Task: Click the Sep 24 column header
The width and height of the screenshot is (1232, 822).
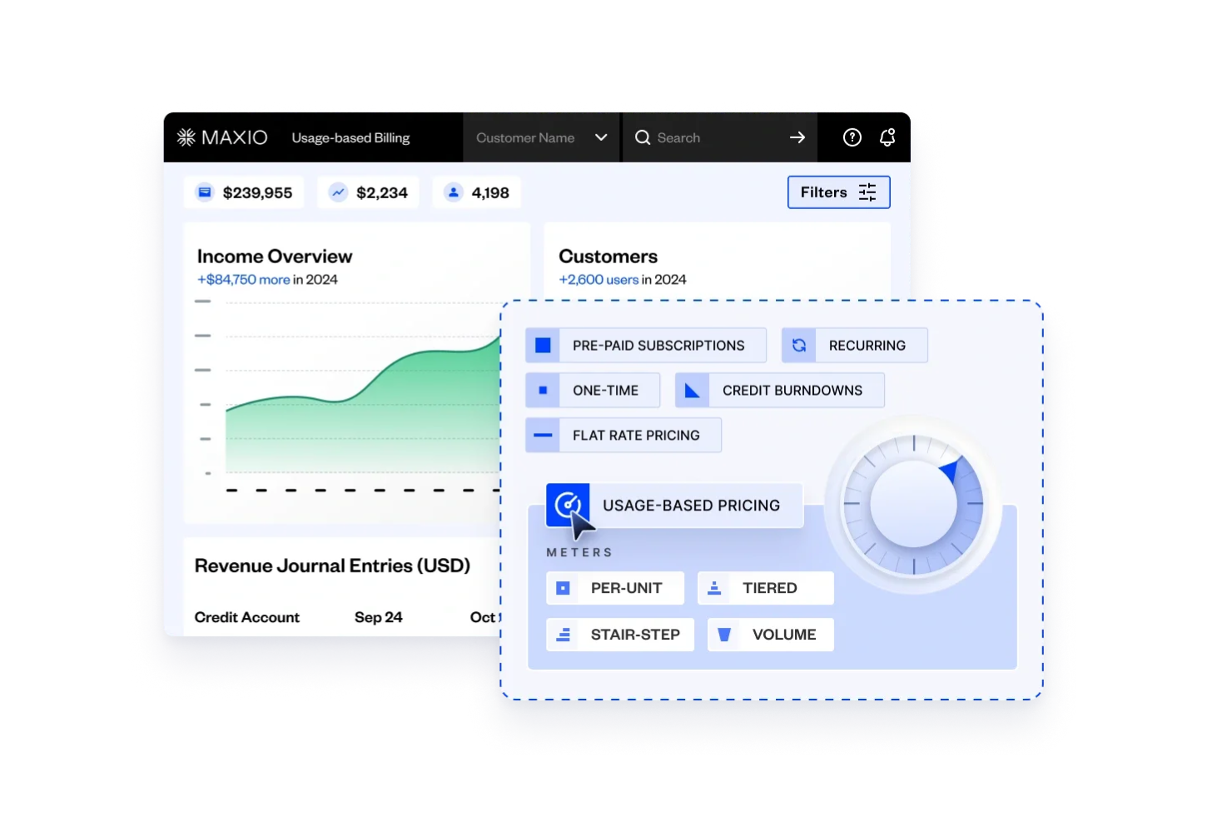Action: point(378,617)
